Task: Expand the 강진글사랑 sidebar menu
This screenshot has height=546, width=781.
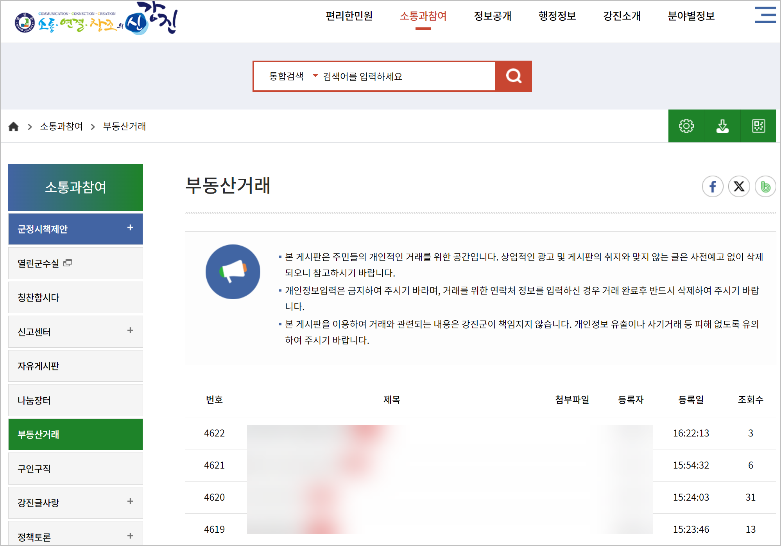Action: (x=130, y=501)
